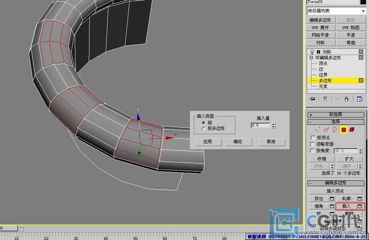Open settings box beside 轮廓 (Outline)
This screenshot has height=240, width=369.
tap(359, 199)
